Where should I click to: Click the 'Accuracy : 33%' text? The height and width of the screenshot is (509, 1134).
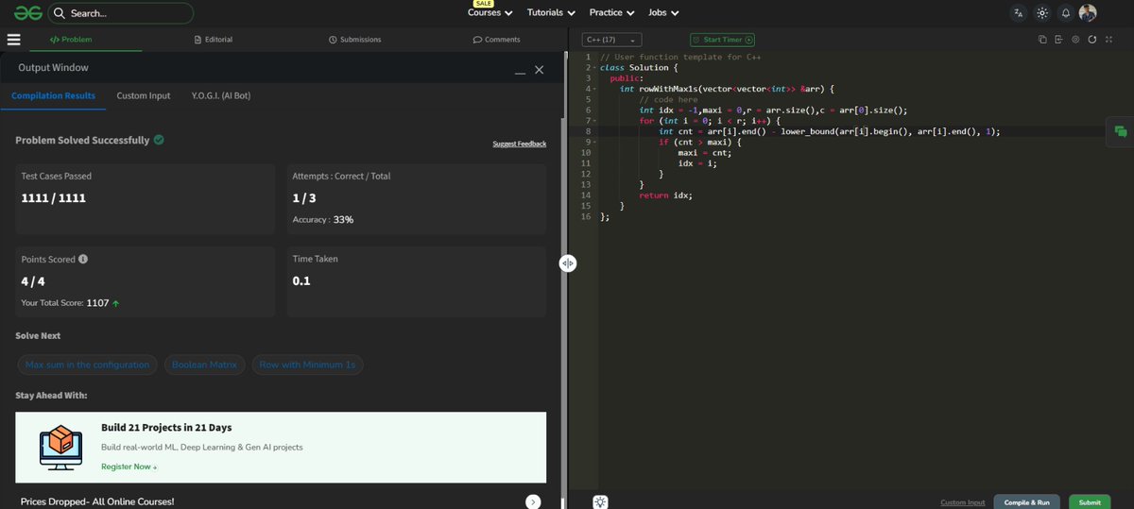(x=323, y=219)
